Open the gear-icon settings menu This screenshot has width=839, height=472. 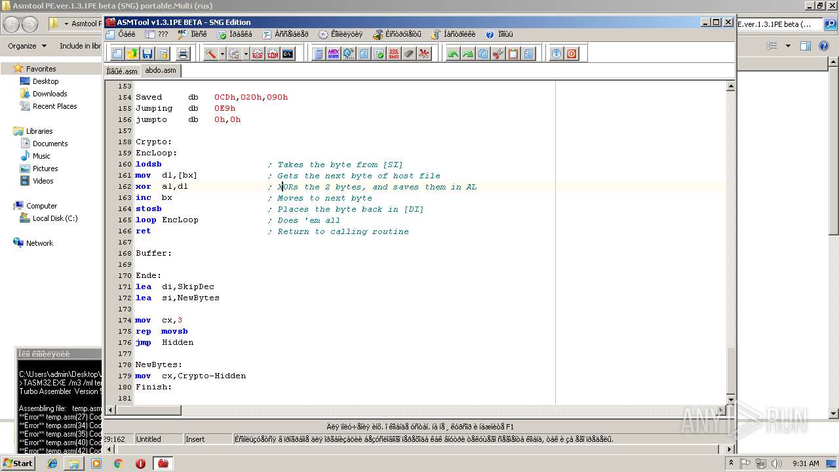point(341,34)
